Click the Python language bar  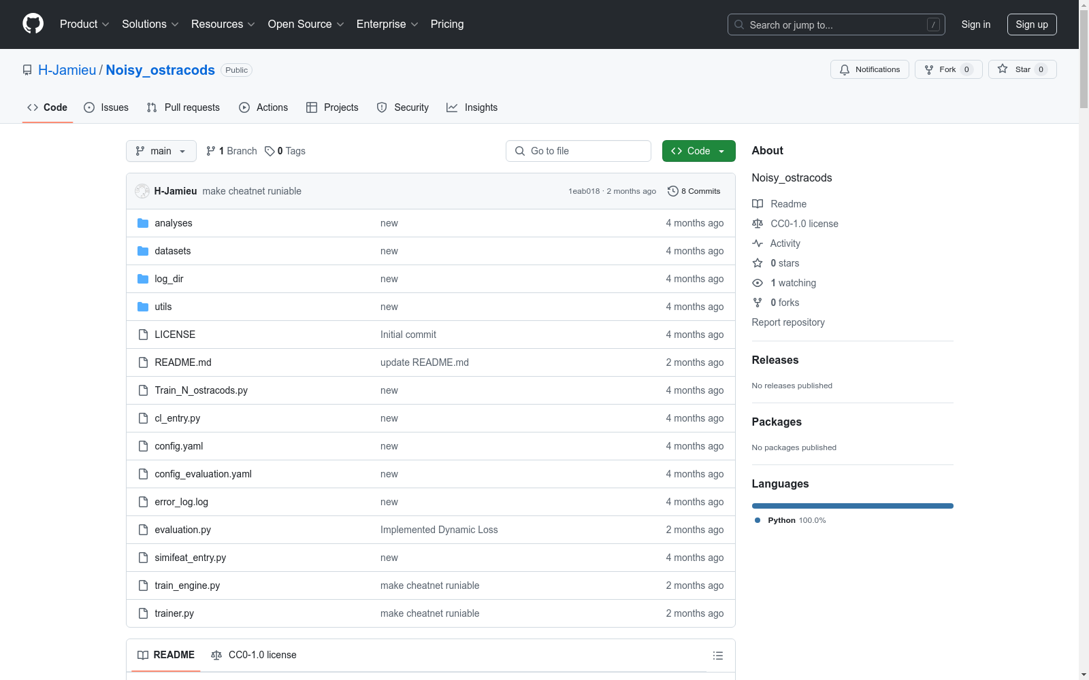point(852,506)
